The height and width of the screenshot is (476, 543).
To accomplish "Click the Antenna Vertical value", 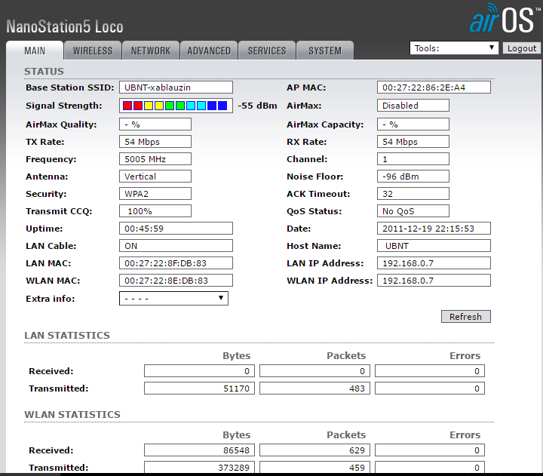I will pyautogui.click(x=155, y=177).
